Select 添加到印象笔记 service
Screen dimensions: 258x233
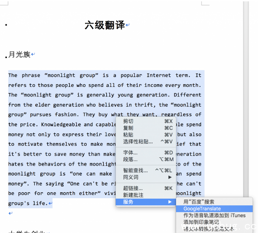[x=214, y=222]
